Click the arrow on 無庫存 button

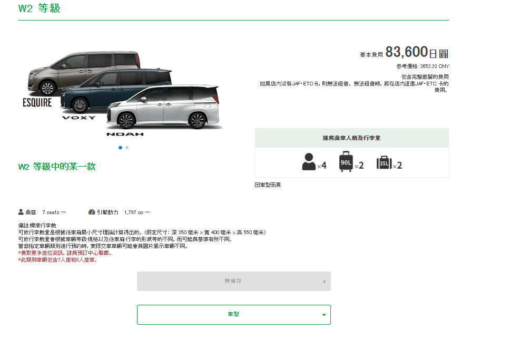click(325, 281)
